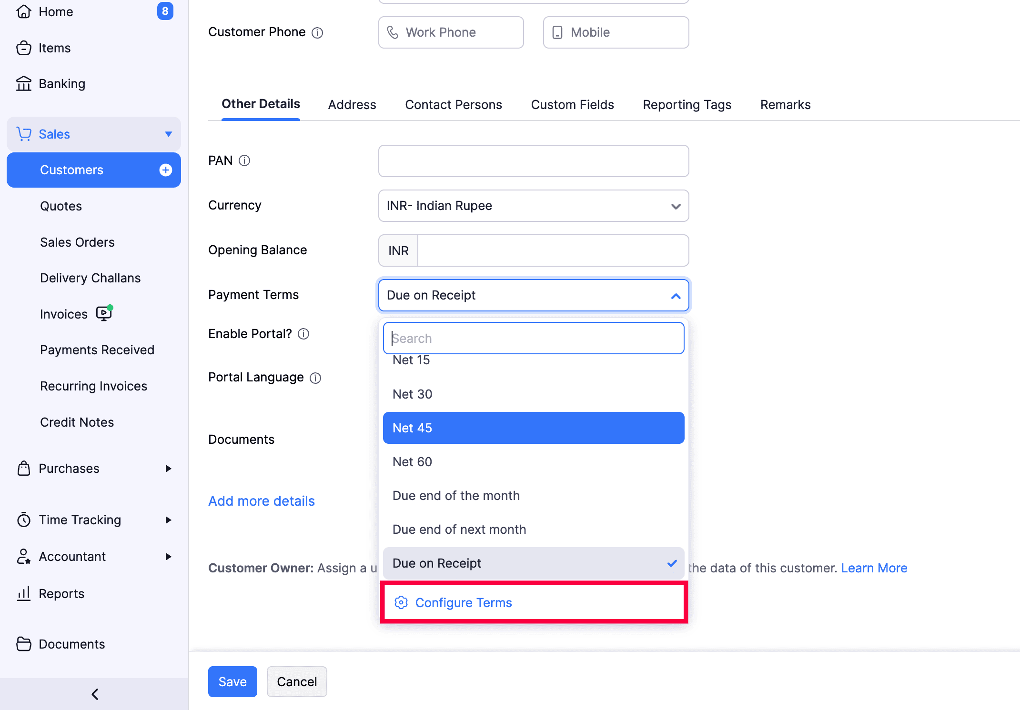The image size is (1020, 710).
Task: Play the Invoices video tutorial icon
Action: pyautogui.click(x=104, y=313)
